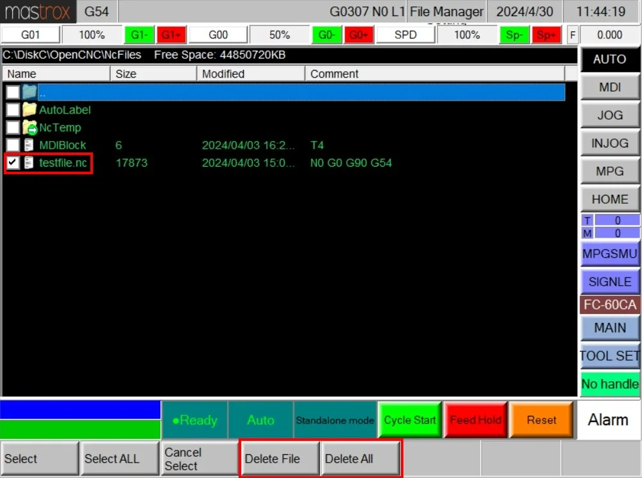
Task: Click the testfile.nc file icon
Action: point(29,163)
